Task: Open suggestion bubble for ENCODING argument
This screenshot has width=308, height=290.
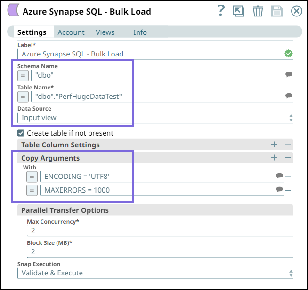Action: tap(279, 176)
